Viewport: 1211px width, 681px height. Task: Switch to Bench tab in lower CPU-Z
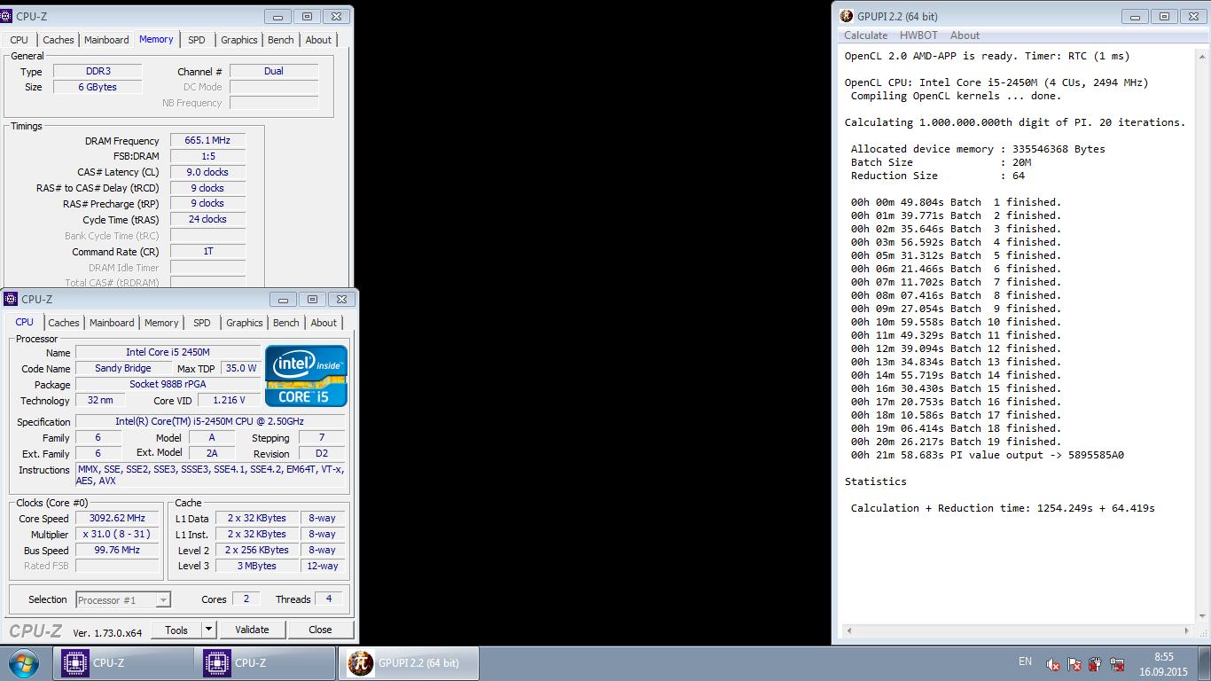pyautogui.click(x=285, y=323)
